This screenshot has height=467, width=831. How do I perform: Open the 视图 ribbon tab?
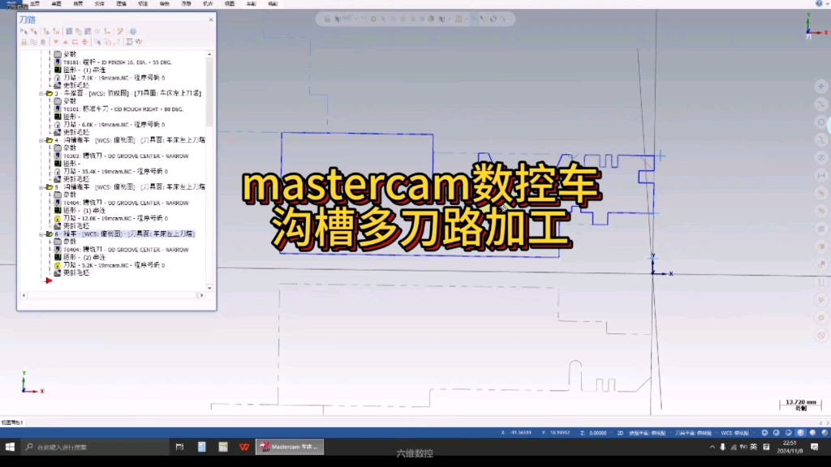tap(230, 4)
